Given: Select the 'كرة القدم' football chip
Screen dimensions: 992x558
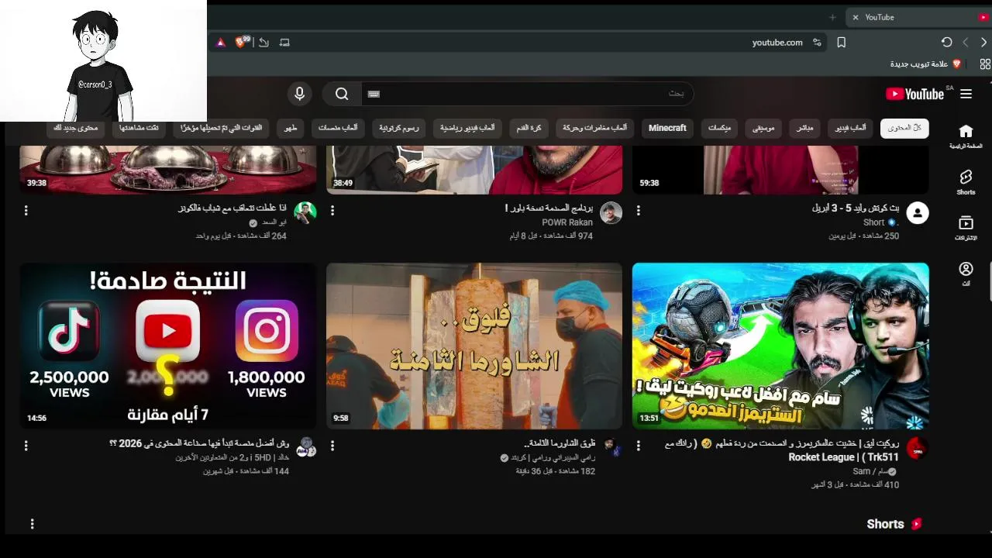Looking at the screenshot, I should click(529, 128).
